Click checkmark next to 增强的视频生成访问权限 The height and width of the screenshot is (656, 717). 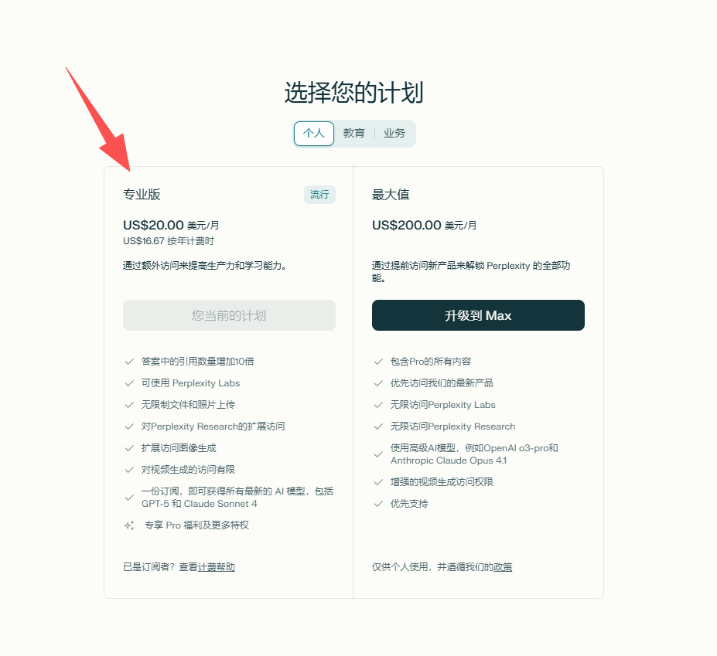coord(378,482)
